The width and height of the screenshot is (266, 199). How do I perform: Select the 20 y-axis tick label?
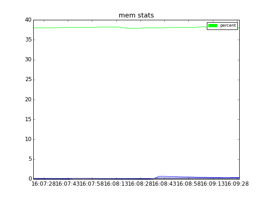[28, 99]
